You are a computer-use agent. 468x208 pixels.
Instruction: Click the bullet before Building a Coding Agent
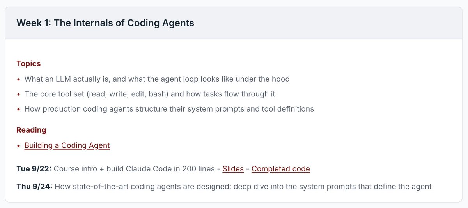[19, 146]
